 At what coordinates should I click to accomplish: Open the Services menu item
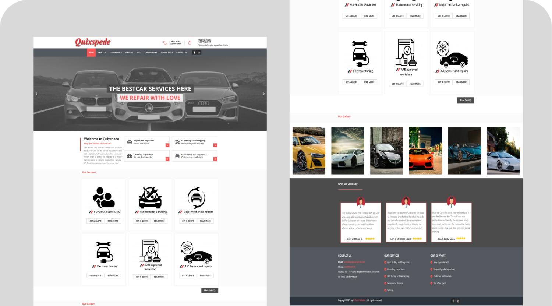(x=129, y=53)
